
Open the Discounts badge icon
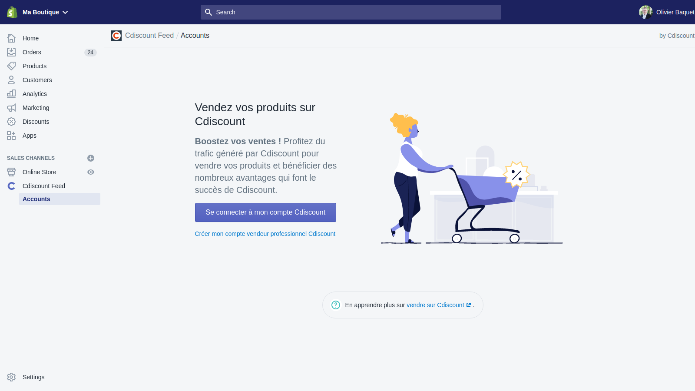[11, 122]
